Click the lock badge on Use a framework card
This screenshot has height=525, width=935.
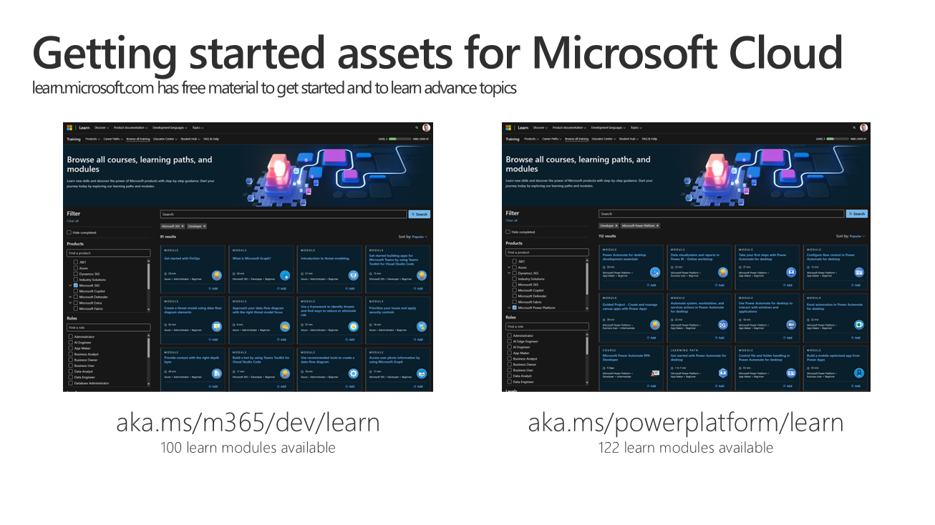tap(353, 327)
